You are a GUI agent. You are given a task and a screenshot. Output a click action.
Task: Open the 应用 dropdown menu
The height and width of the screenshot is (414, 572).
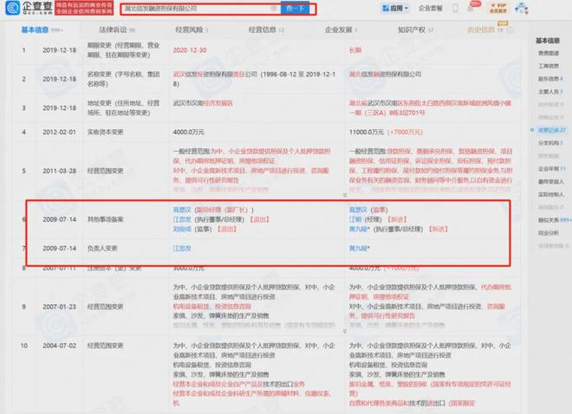(x=394, y=8)
